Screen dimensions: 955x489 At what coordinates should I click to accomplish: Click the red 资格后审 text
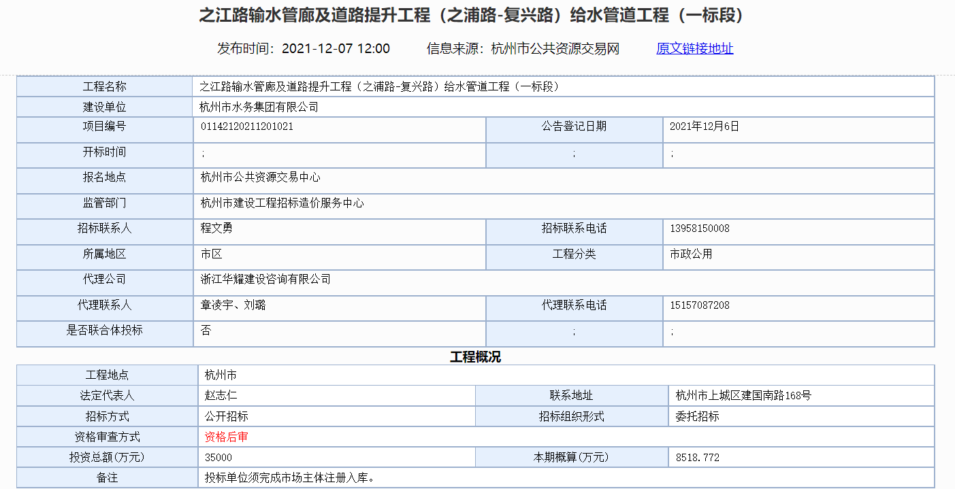point(226,437)
